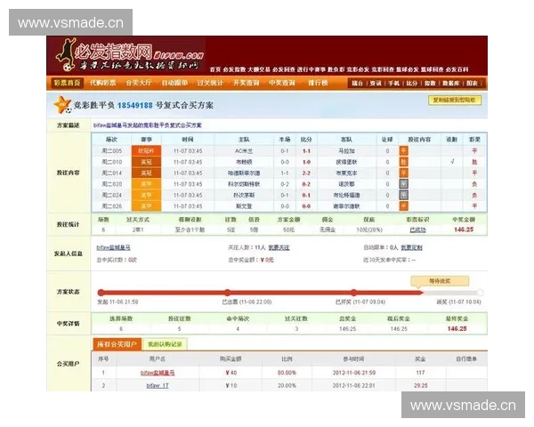Viewport: 534px width, 427px height.
Task: Click the 大额交易 top navigation link
Action: (x=259, y=69)
